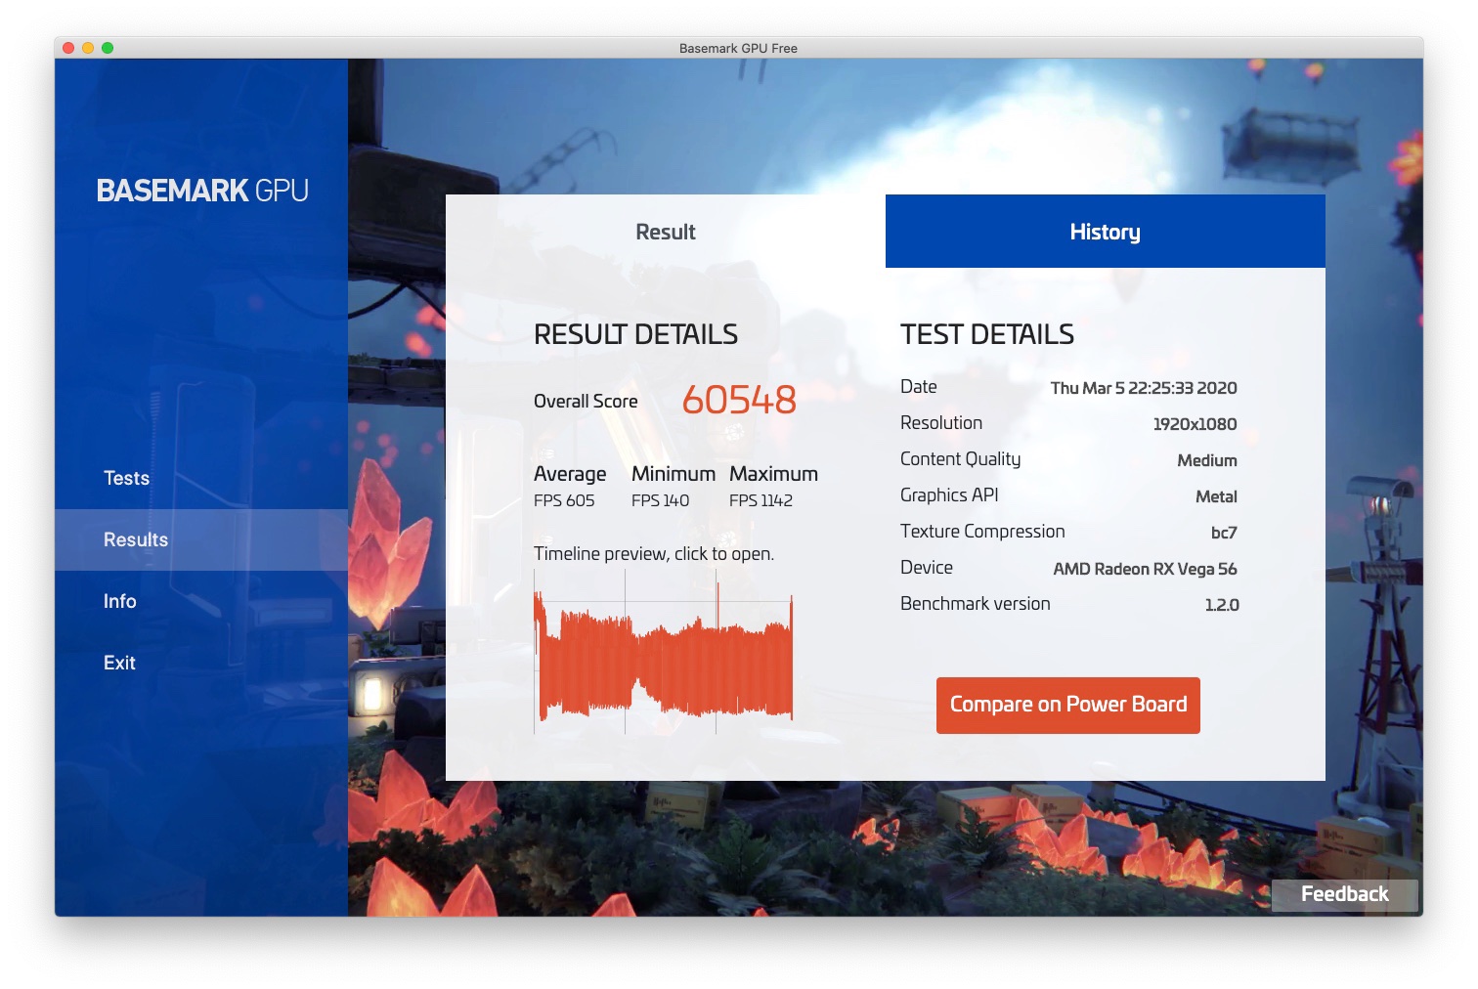Click the Texture Compression label
Image resolution: width=1478 pixels, height=989 pixels.
point(982,532)
